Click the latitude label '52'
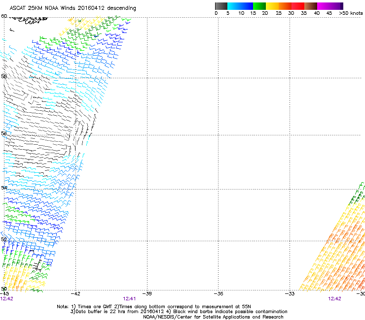This screenshot has width=365, height=320. tap(4, 239)
